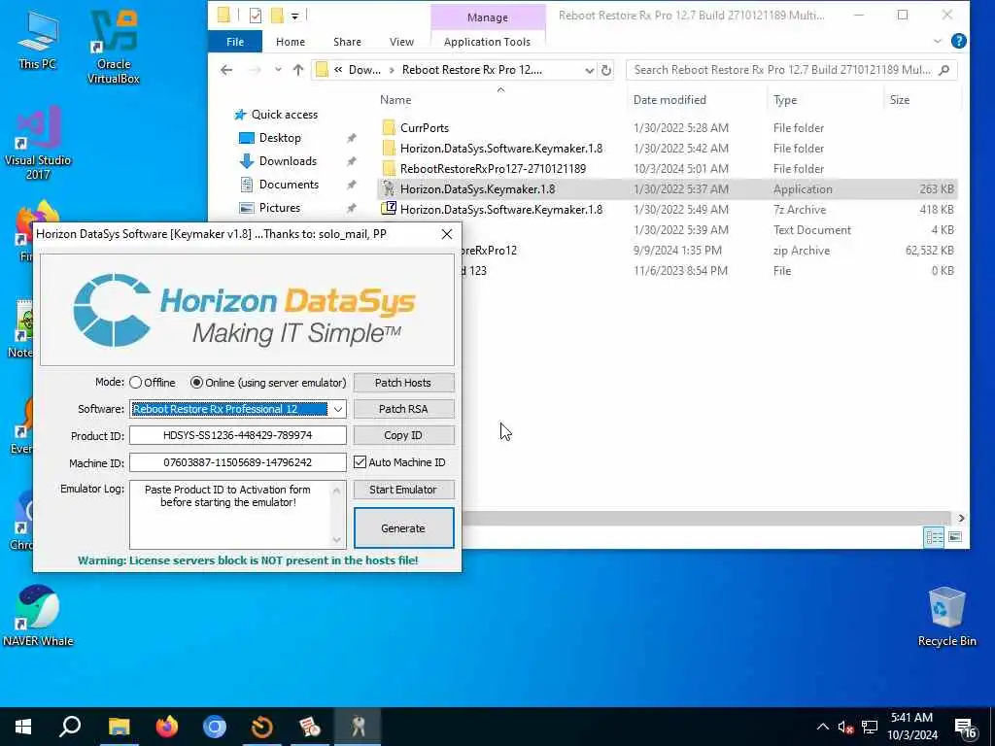Expand breadcrumb chevron before Dow...
The width and height of the screenshot is (995, 746).
point(338,70)
